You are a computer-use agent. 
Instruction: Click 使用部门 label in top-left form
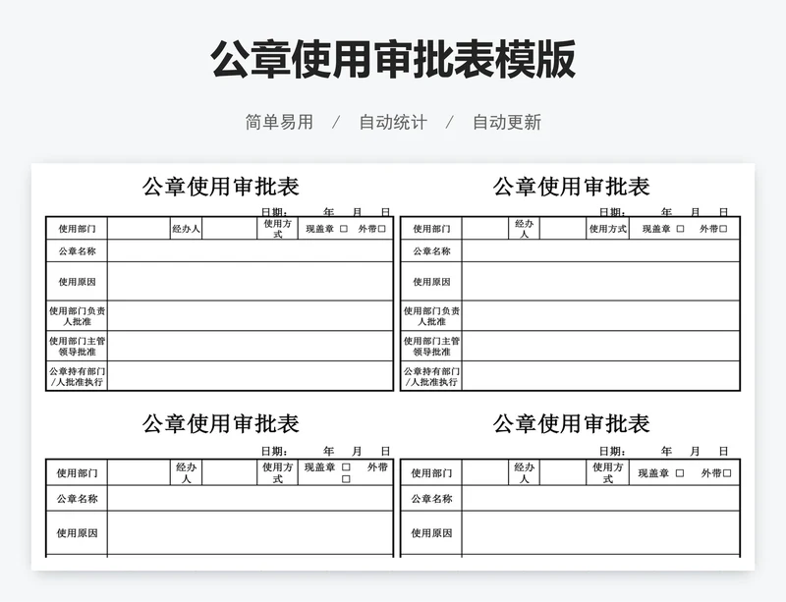pyautogui.click(x=77, y=229)
